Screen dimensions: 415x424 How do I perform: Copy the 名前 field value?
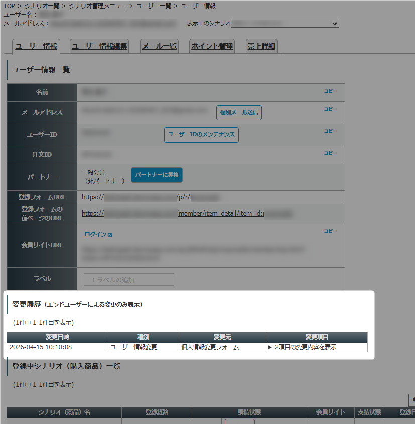(330, 91)
